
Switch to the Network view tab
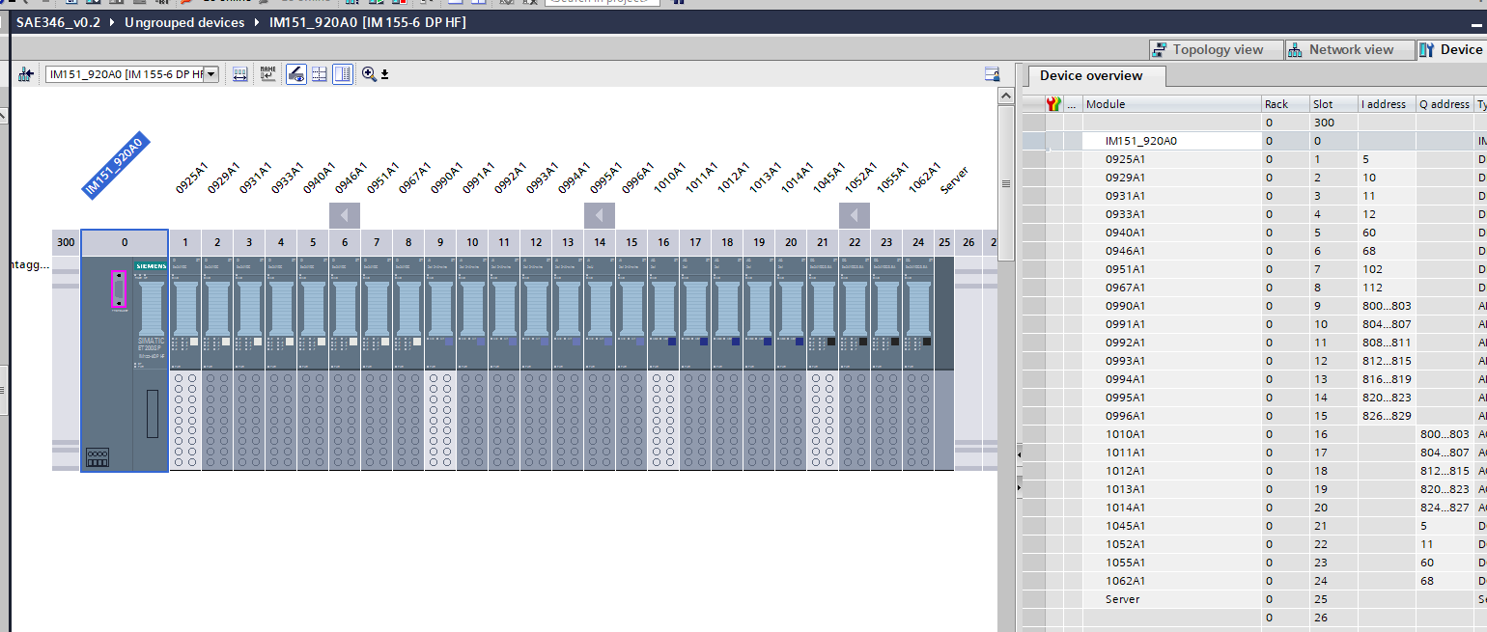coord(1349,50)
